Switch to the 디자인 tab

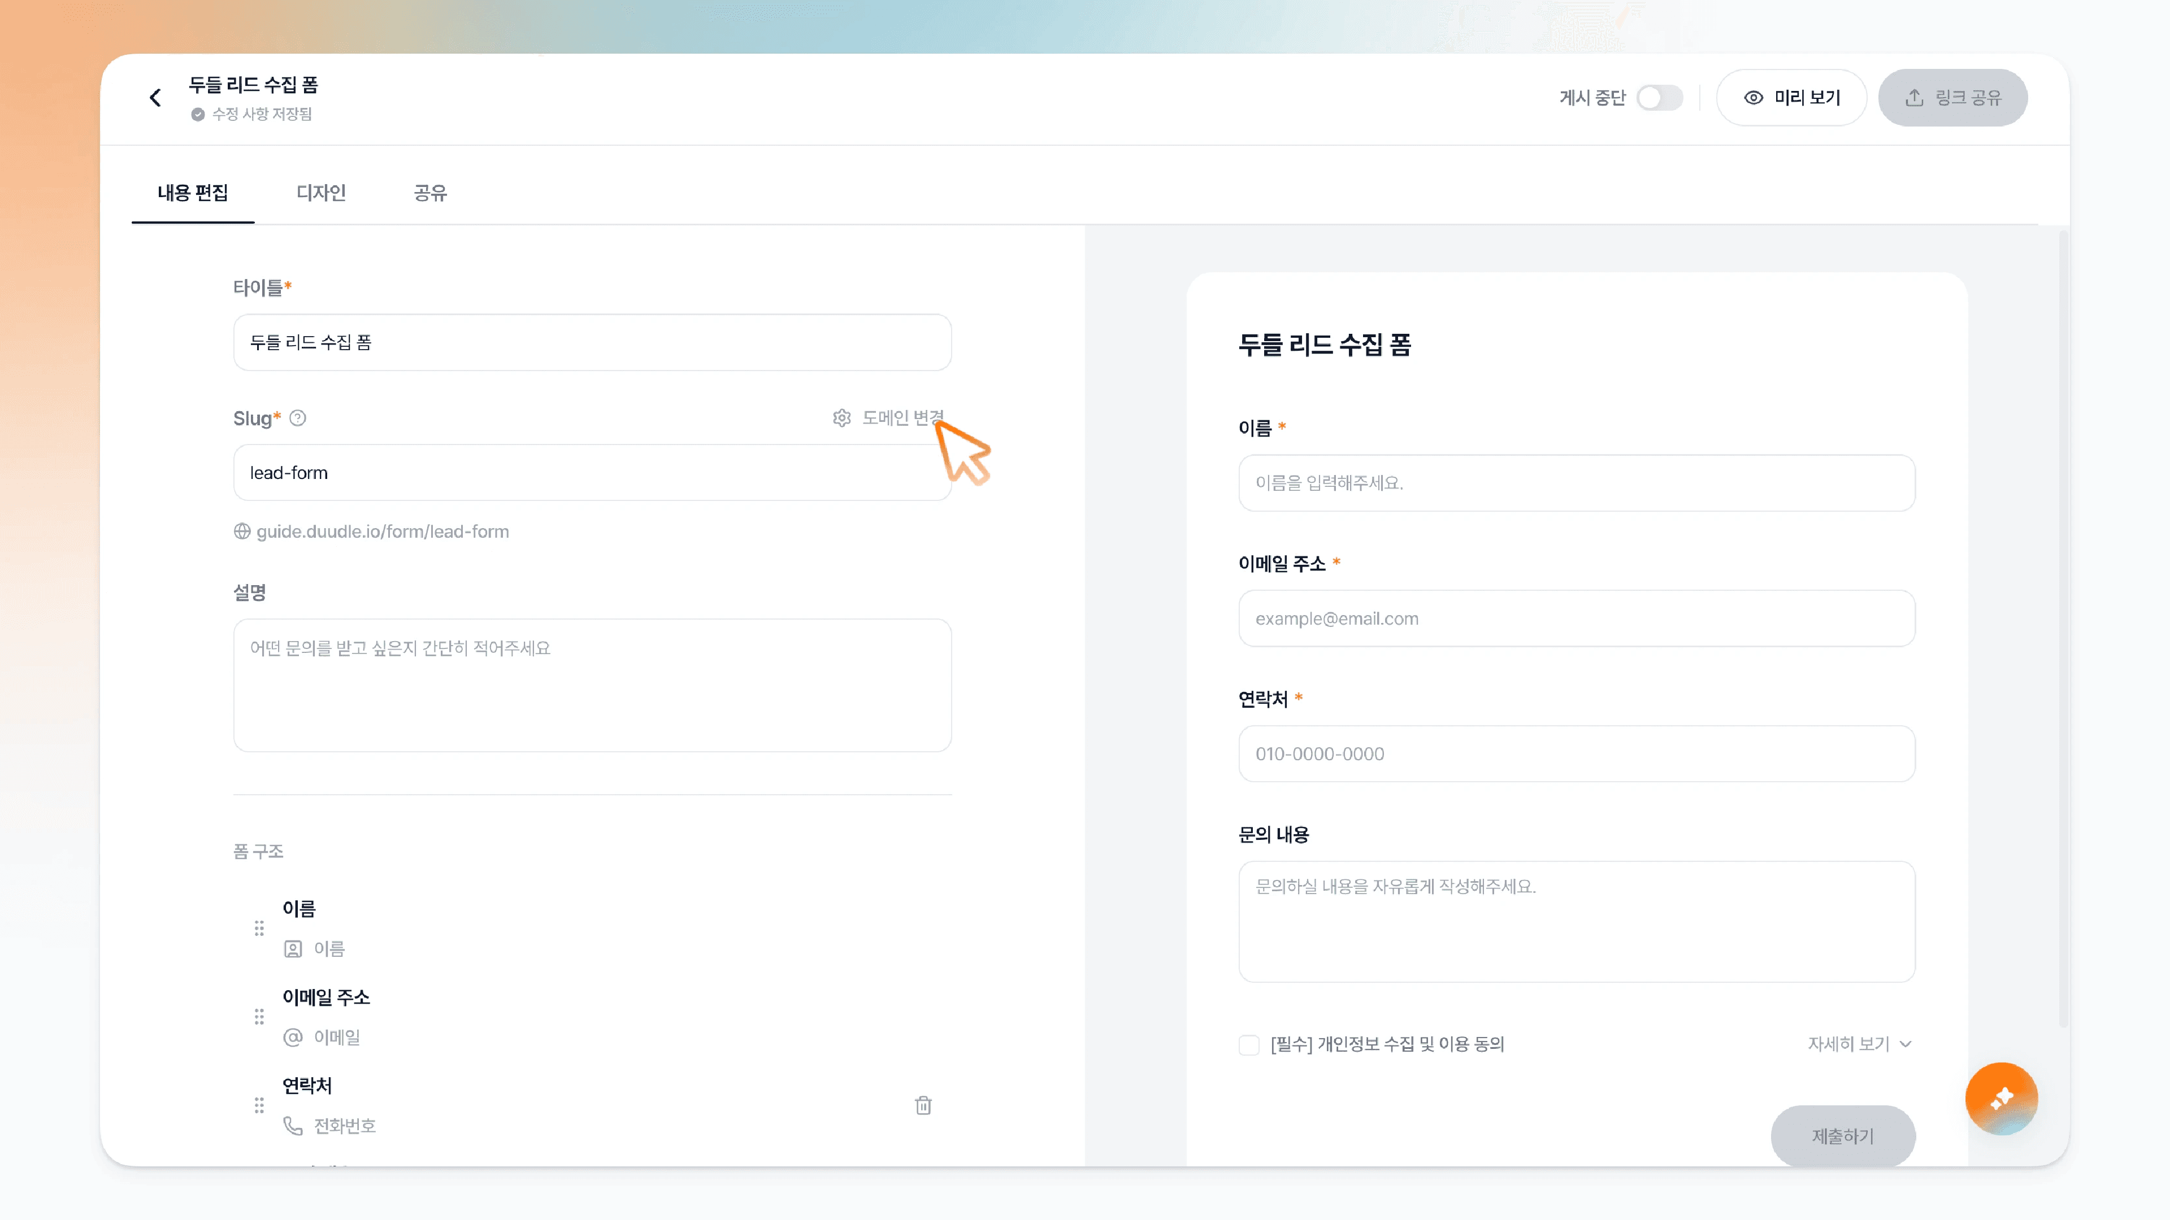[x=321, y=193]
